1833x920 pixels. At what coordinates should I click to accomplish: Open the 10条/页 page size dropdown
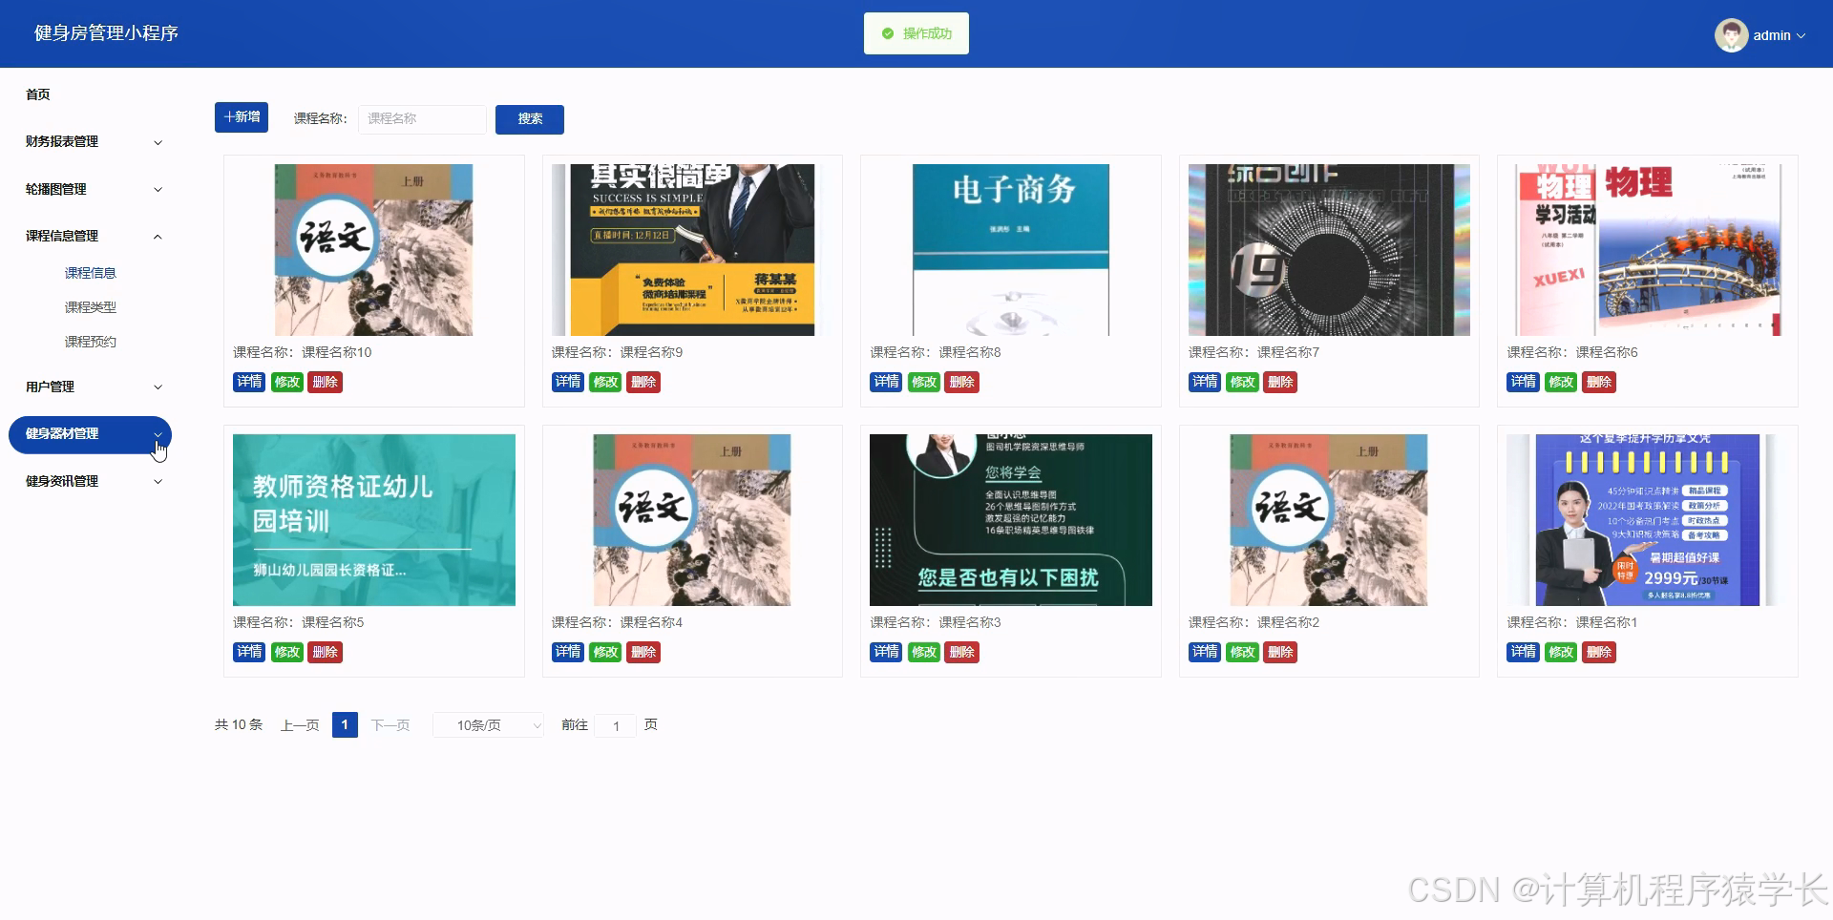pos(488,725)
